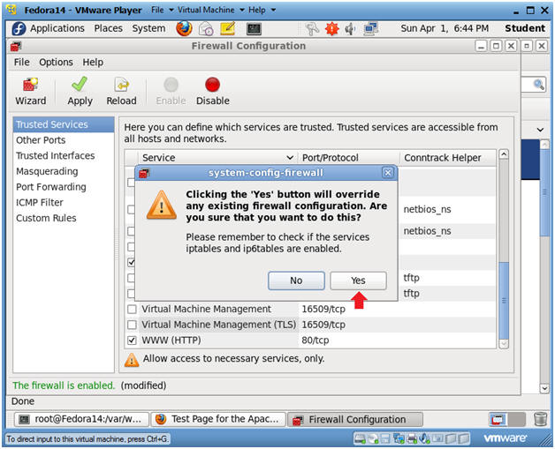Screen dimensions: 555x449
Task: Open the firewall Wizard tool
Action: pos(31,91)
